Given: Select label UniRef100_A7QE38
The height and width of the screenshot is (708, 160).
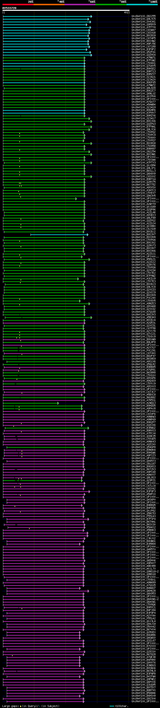Looking at the screenshot, I should pos(143,657).
